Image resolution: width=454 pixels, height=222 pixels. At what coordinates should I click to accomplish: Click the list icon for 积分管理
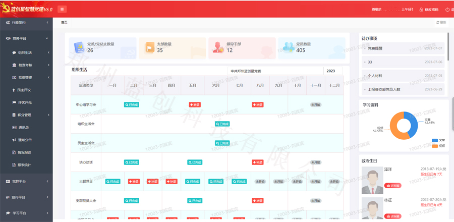pyautogui.click(x=14, y=115)
